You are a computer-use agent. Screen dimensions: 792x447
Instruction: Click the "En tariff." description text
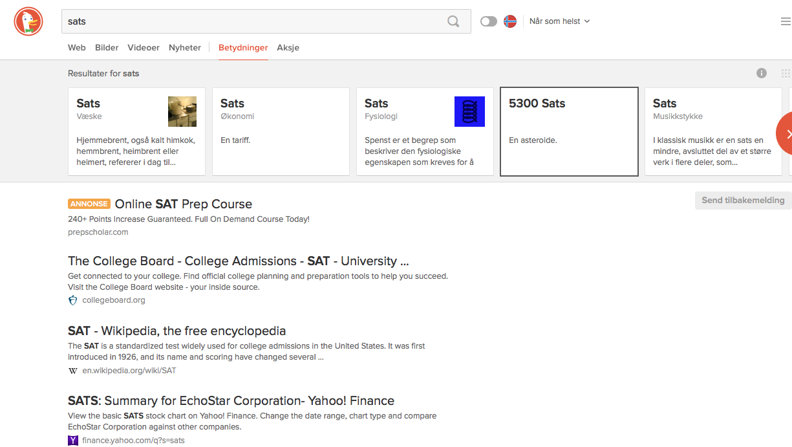pyautogui.click(x=235, y=140)
